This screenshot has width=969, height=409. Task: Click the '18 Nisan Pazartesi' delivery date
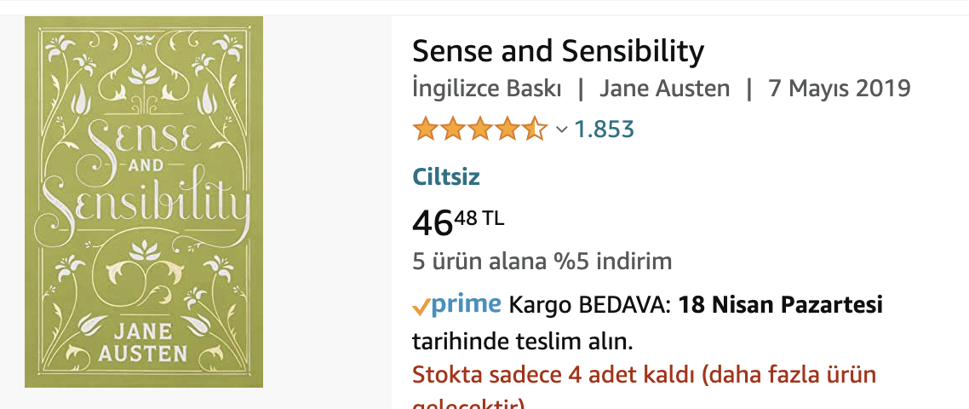point(780,304)
